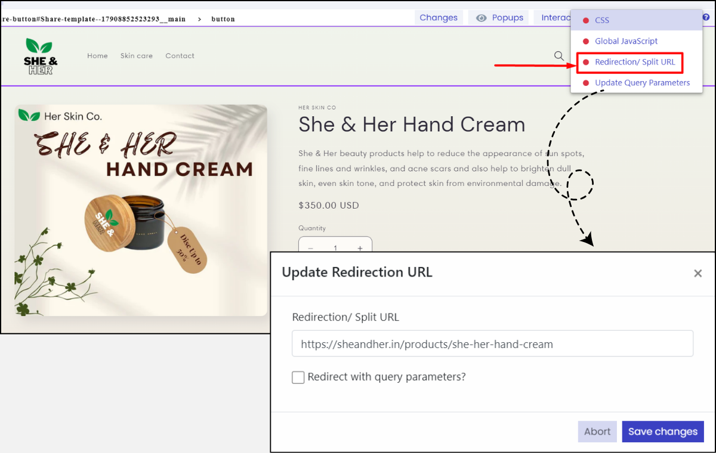Open the Changes tab

(x=439, y=18)
